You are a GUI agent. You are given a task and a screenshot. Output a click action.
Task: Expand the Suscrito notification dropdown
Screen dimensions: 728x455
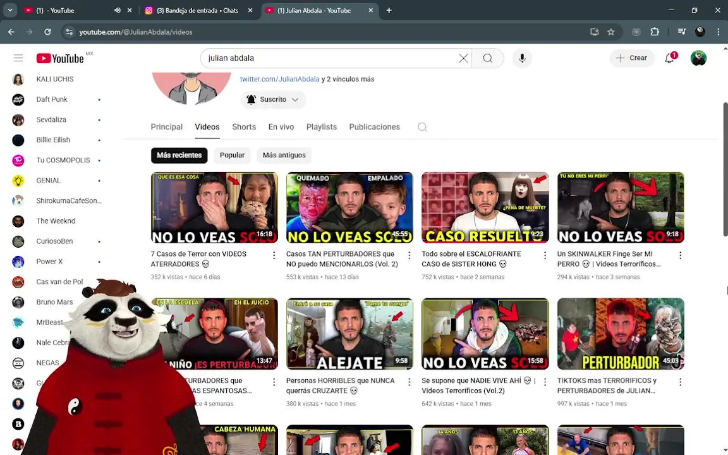coord(272,99)
